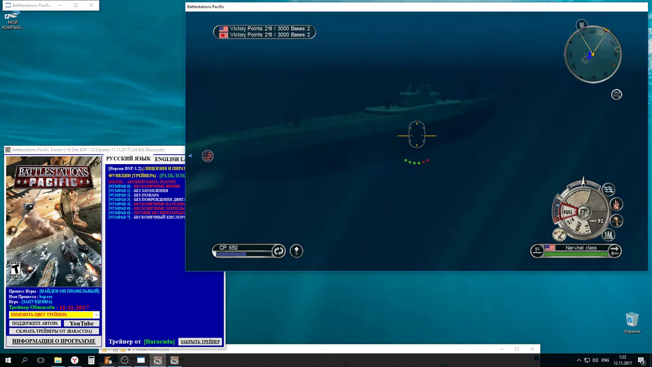Click the Victory Points score panel

point(264,32)
